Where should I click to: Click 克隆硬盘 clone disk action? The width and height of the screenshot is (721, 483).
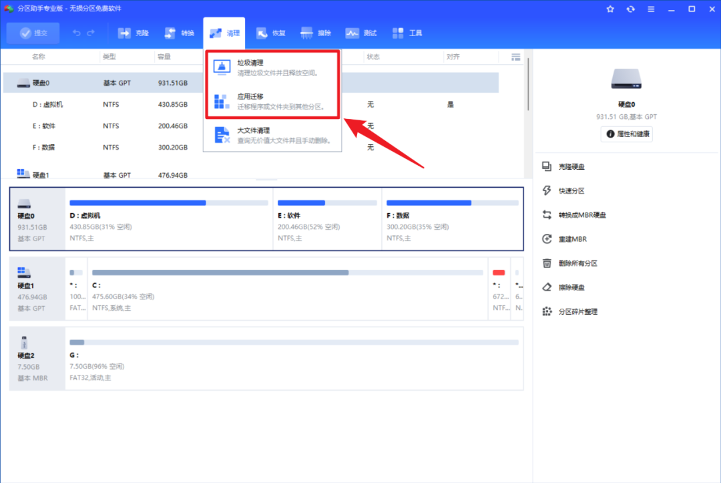[563, 166]
